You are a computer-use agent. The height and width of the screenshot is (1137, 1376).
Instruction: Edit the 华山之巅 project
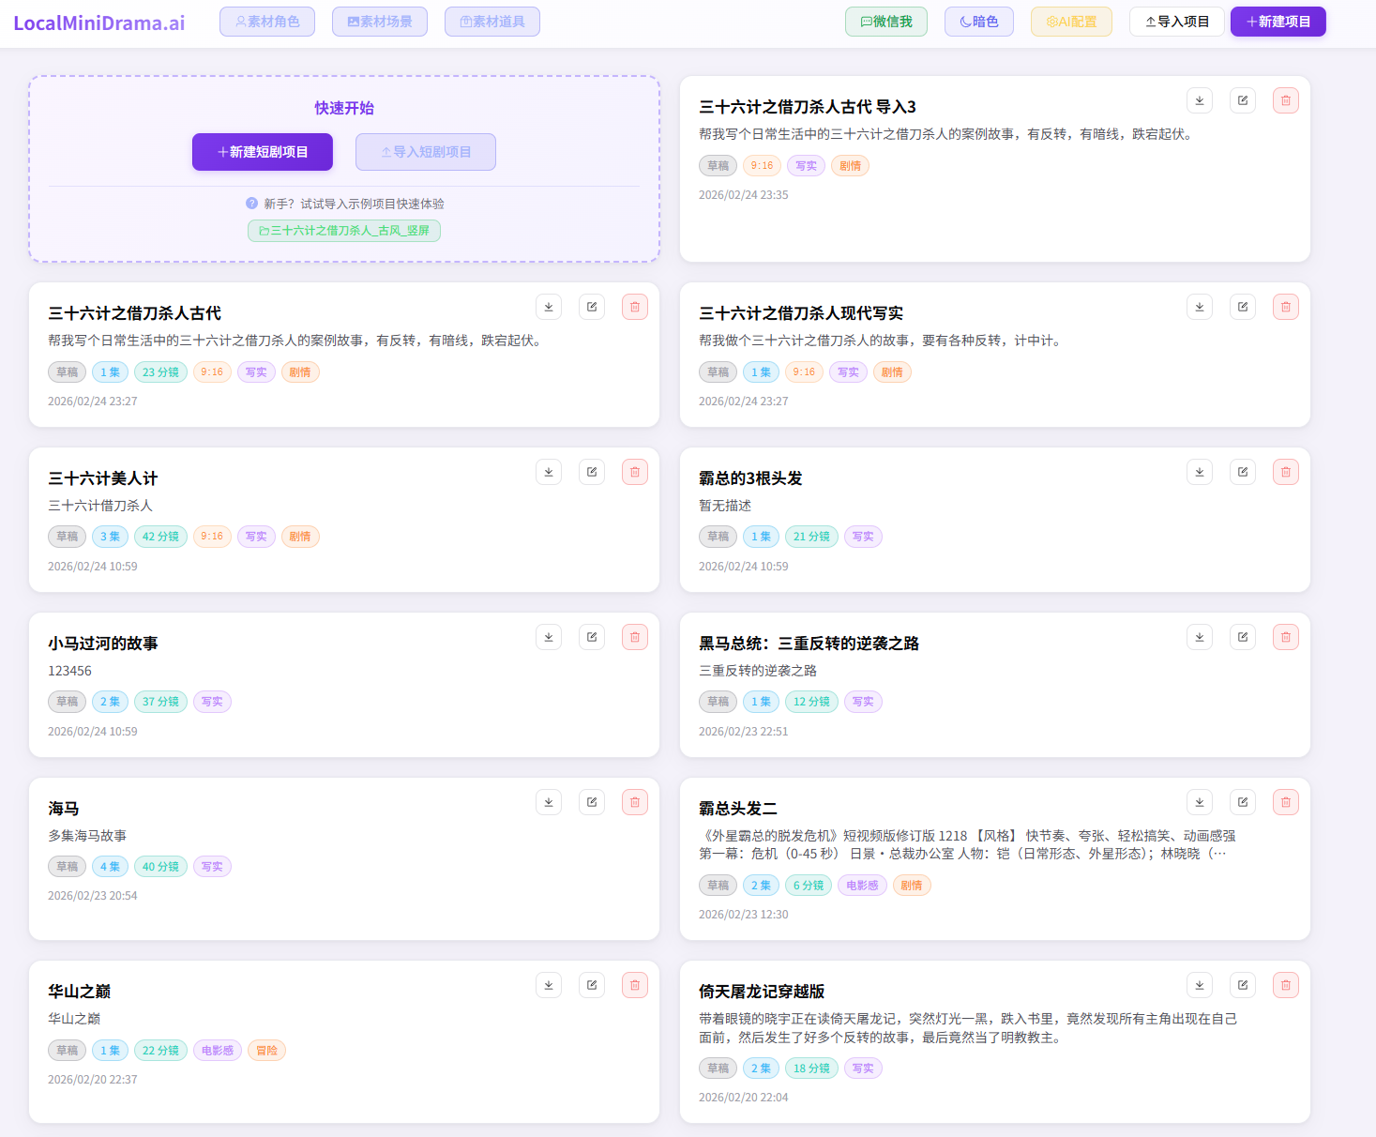pos(592,985)
